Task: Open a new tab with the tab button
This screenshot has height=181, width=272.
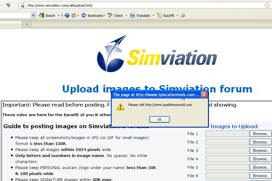Action: [27, 24]
